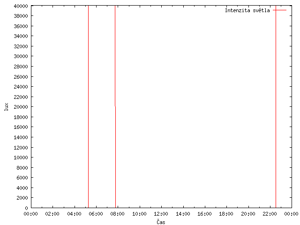Click the y-axis value 16000

(x=21, y=127)
